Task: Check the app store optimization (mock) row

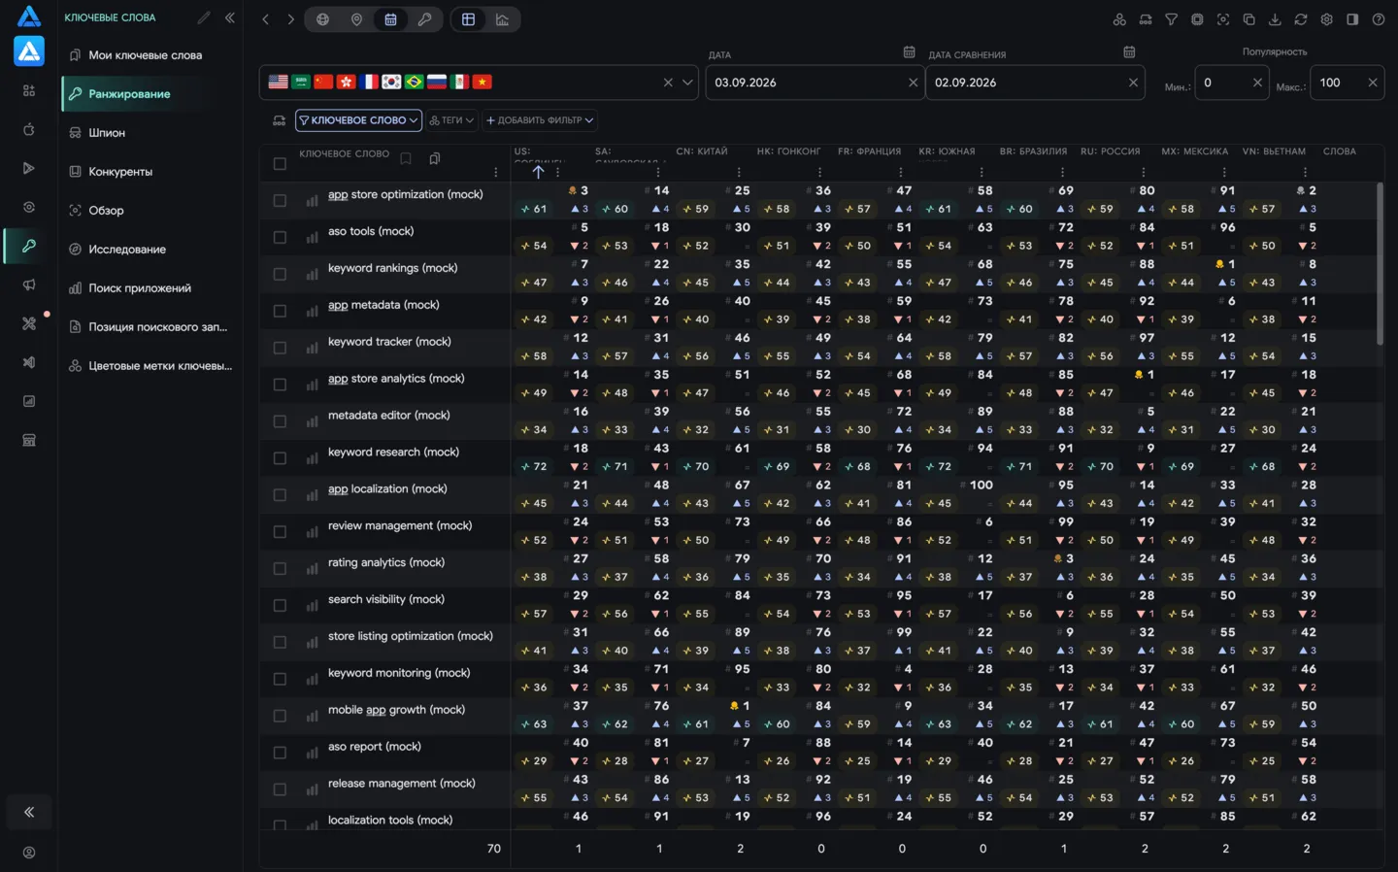Action: pos(280,201)
